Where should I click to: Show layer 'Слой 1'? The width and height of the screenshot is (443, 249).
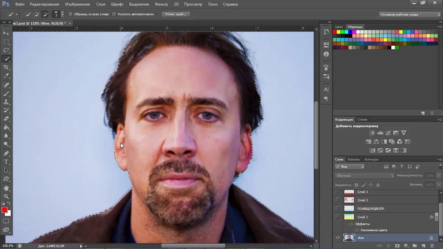pos(337,217)
